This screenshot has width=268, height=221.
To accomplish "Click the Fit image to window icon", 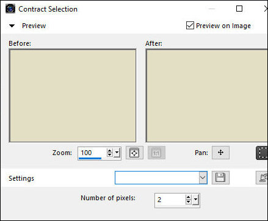I will coord(134,153).
